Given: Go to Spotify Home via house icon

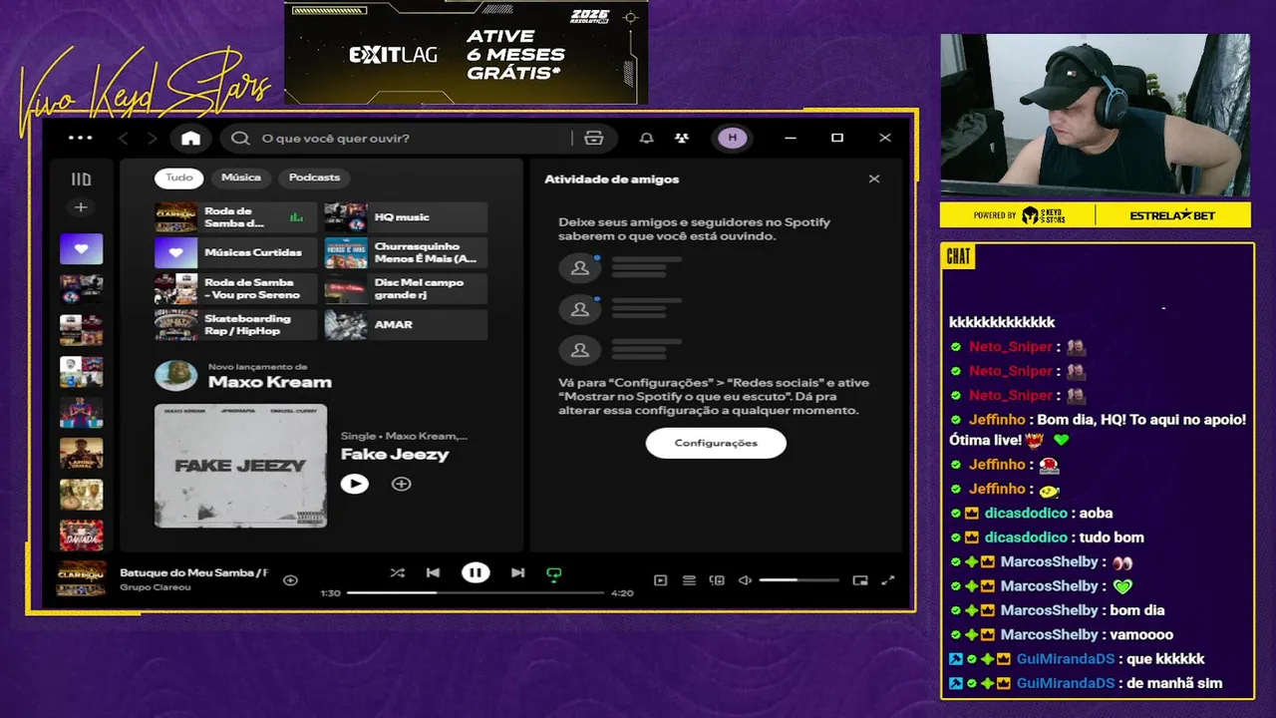Looking at the screenshot, I should coord(190,139).
